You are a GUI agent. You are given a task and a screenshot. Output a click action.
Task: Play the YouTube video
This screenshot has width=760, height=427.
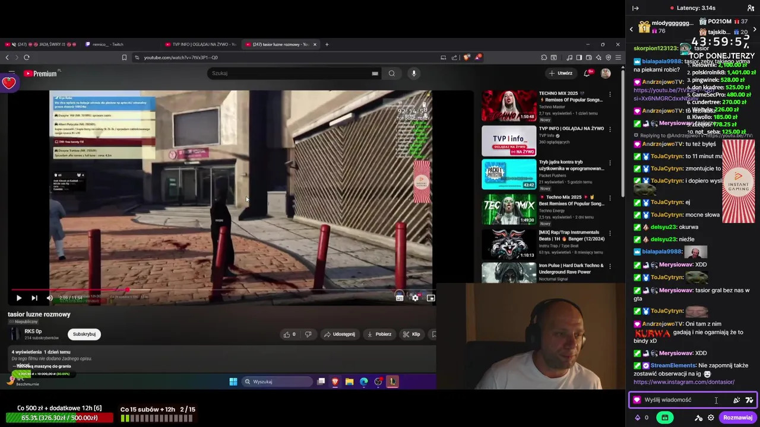18,298
